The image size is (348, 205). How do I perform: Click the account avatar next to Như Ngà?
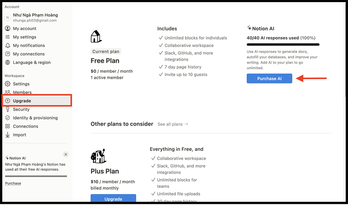pyautogui.click(x=7, y=17)
